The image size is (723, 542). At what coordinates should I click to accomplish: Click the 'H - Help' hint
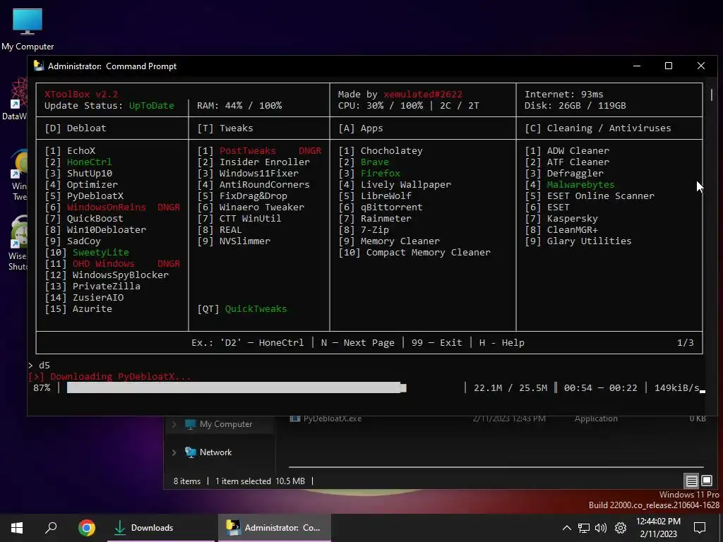502,343
